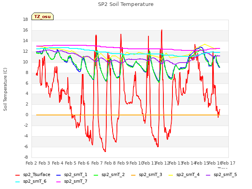Click the 14 y-axis tick label
This screenshot has width=252, height=189.
point(25,41)
